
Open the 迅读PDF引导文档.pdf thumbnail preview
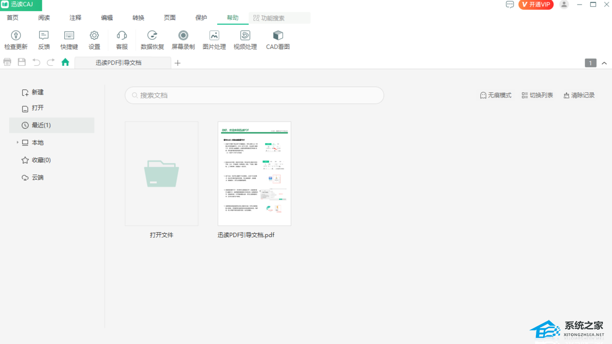(x=254, y=174)
